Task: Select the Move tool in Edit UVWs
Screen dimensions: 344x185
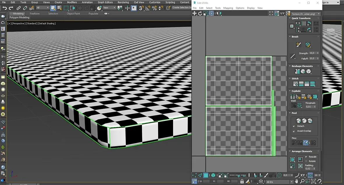Action: click(194, 13)
